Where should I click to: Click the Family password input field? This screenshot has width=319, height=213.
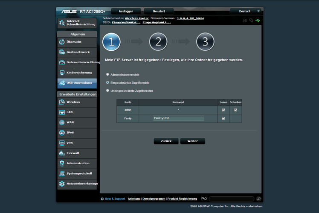pos(178,118)
